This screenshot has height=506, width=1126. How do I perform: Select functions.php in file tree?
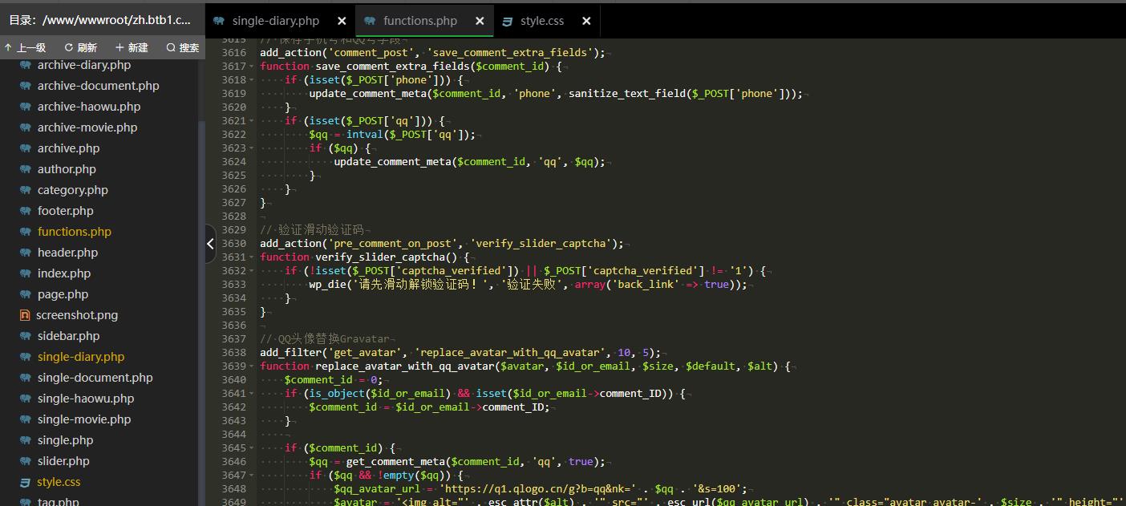(x=74, y=232)
